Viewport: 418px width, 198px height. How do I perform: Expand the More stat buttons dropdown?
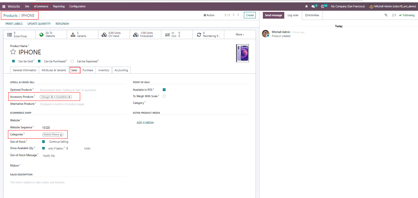tap(240, 35)
